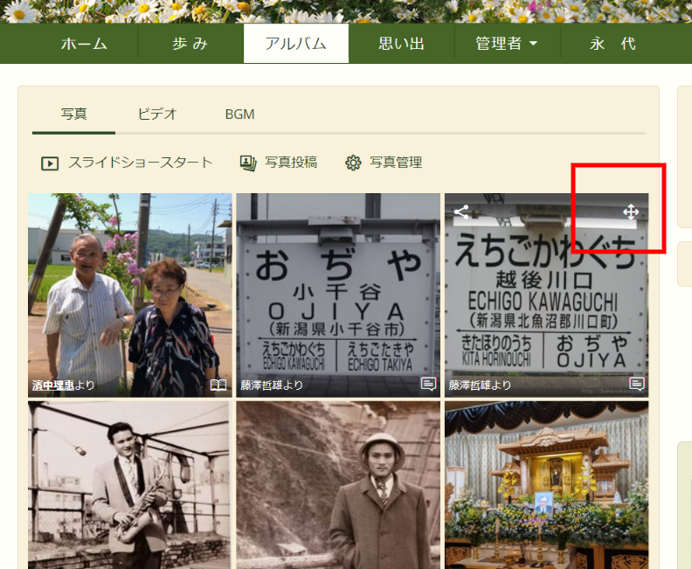Open the おぢや station sign photo
Image resolution: width=692 pixels, height=569 pixels.
pyautogui.click(x=338, y=295)
